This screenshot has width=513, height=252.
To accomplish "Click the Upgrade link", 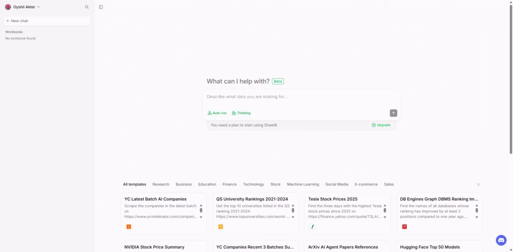I will (381, 125).
